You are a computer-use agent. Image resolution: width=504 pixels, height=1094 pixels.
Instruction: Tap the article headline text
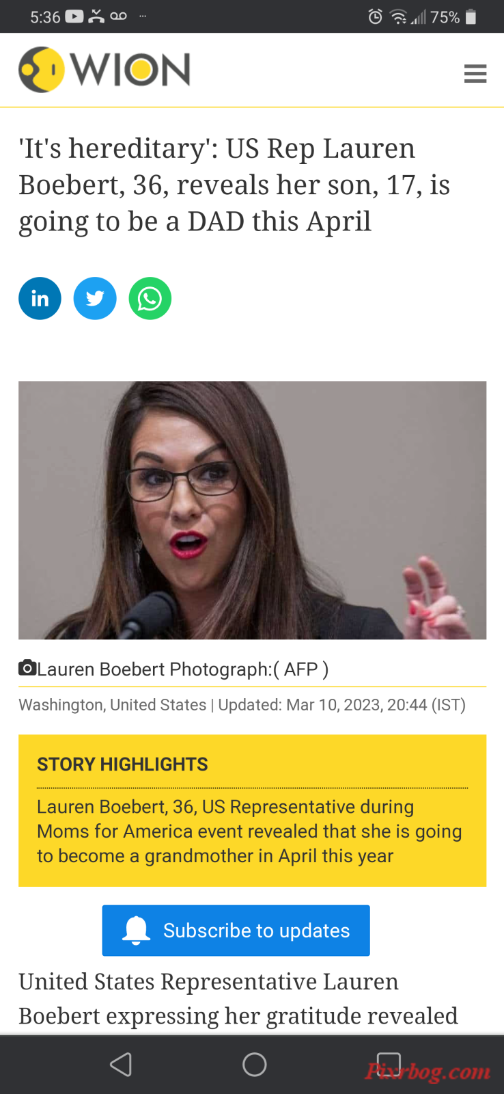234,185
